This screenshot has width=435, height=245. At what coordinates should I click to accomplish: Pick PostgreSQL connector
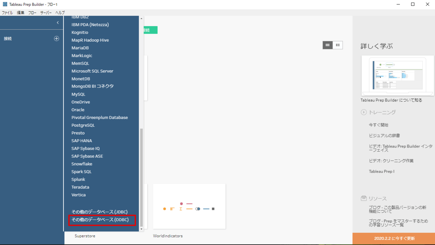pyautogui.click(x=83, y=125)
